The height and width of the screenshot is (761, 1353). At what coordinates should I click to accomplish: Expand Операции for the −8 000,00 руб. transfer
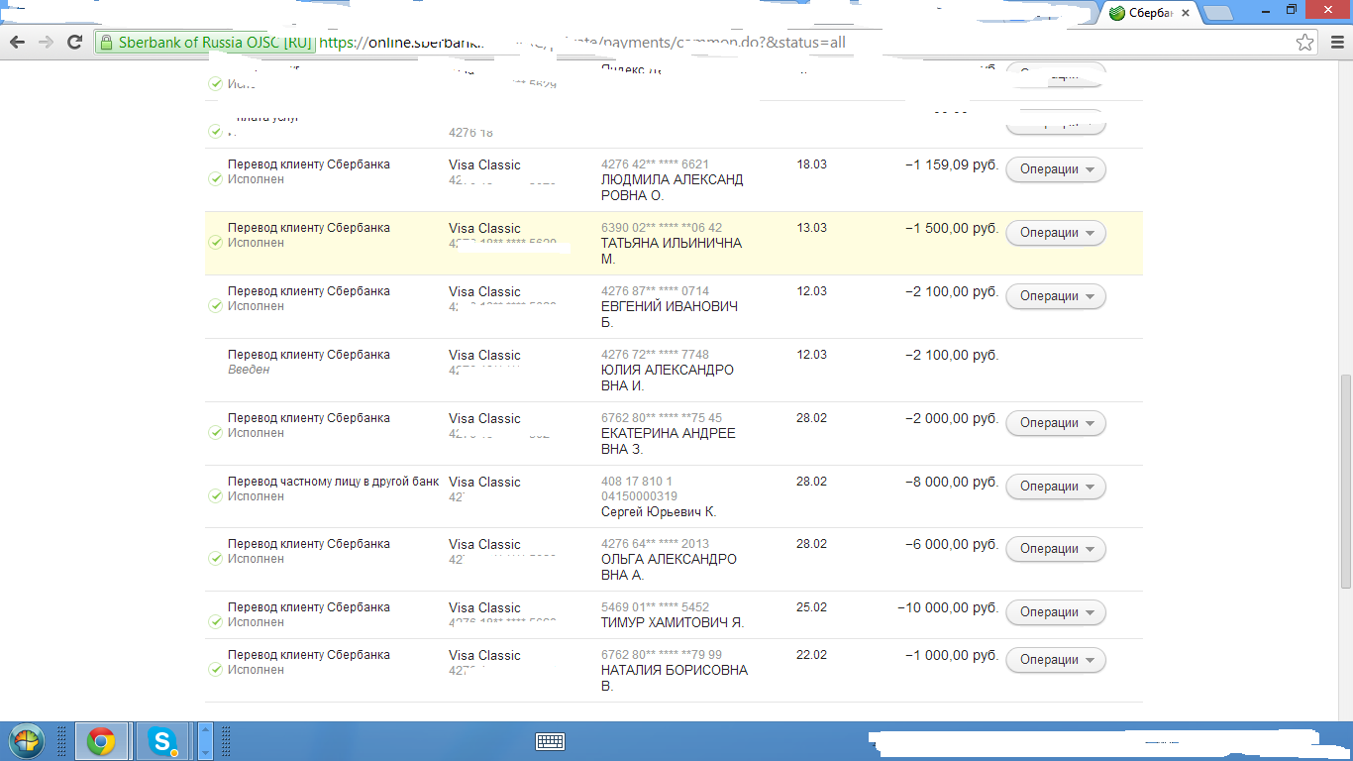pos(1056,487)
